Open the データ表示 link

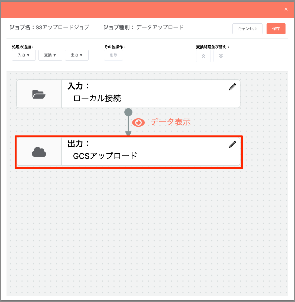click(171, 122)
